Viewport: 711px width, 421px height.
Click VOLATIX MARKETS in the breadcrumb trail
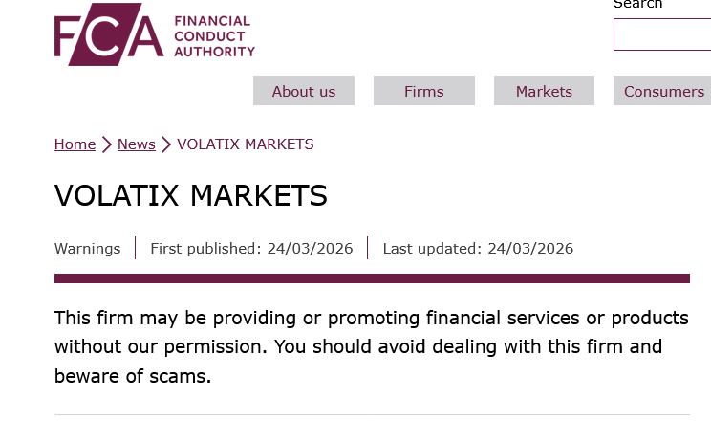click(246, 144)
